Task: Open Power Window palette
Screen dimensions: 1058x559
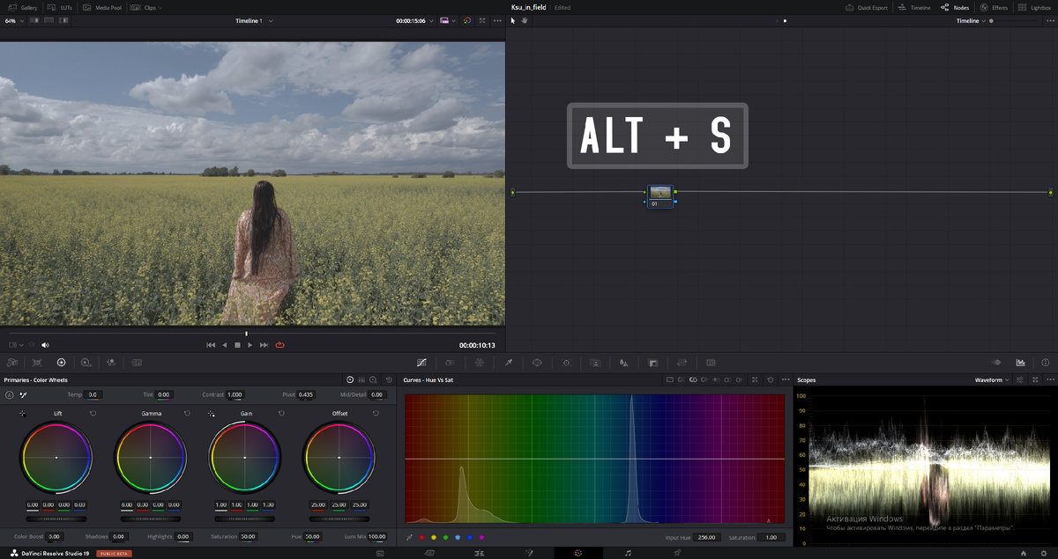Action: click(x=537, y=362)
